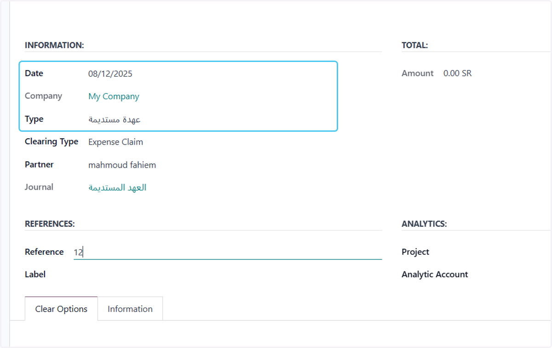552x348 pixels.
Task: Click the Clearing Type value Expense Claim
Action: click(115, 142)
